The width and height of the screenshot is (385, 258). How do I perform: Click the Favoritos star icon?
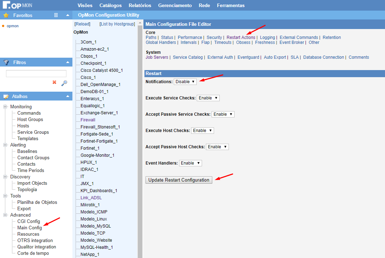point(6,15)
